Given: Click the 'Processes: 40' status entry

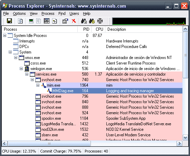Looking at the screenshot, I should (x=96, y=151).
